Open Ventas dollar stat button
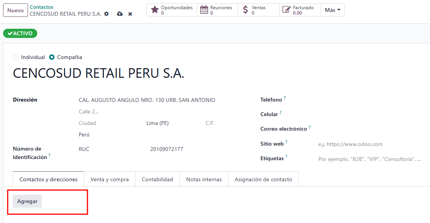 (x=259, y=10)
